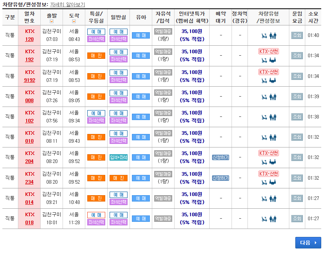This screenshot has width=328, height=256.
Task: Check fare 조회 for KTX 120
Action: coord(297,35)
